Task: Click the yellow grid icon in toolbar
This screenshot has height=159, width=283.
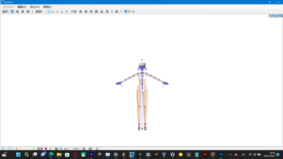Action: [x=129, y=11]
